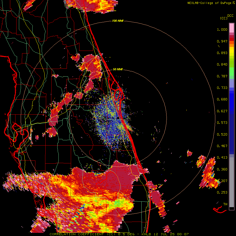Image resolution: width=236 pixels, height=236 pixels.
Task: Select the 0.787 scale value
Action: (x=222, y=76)
